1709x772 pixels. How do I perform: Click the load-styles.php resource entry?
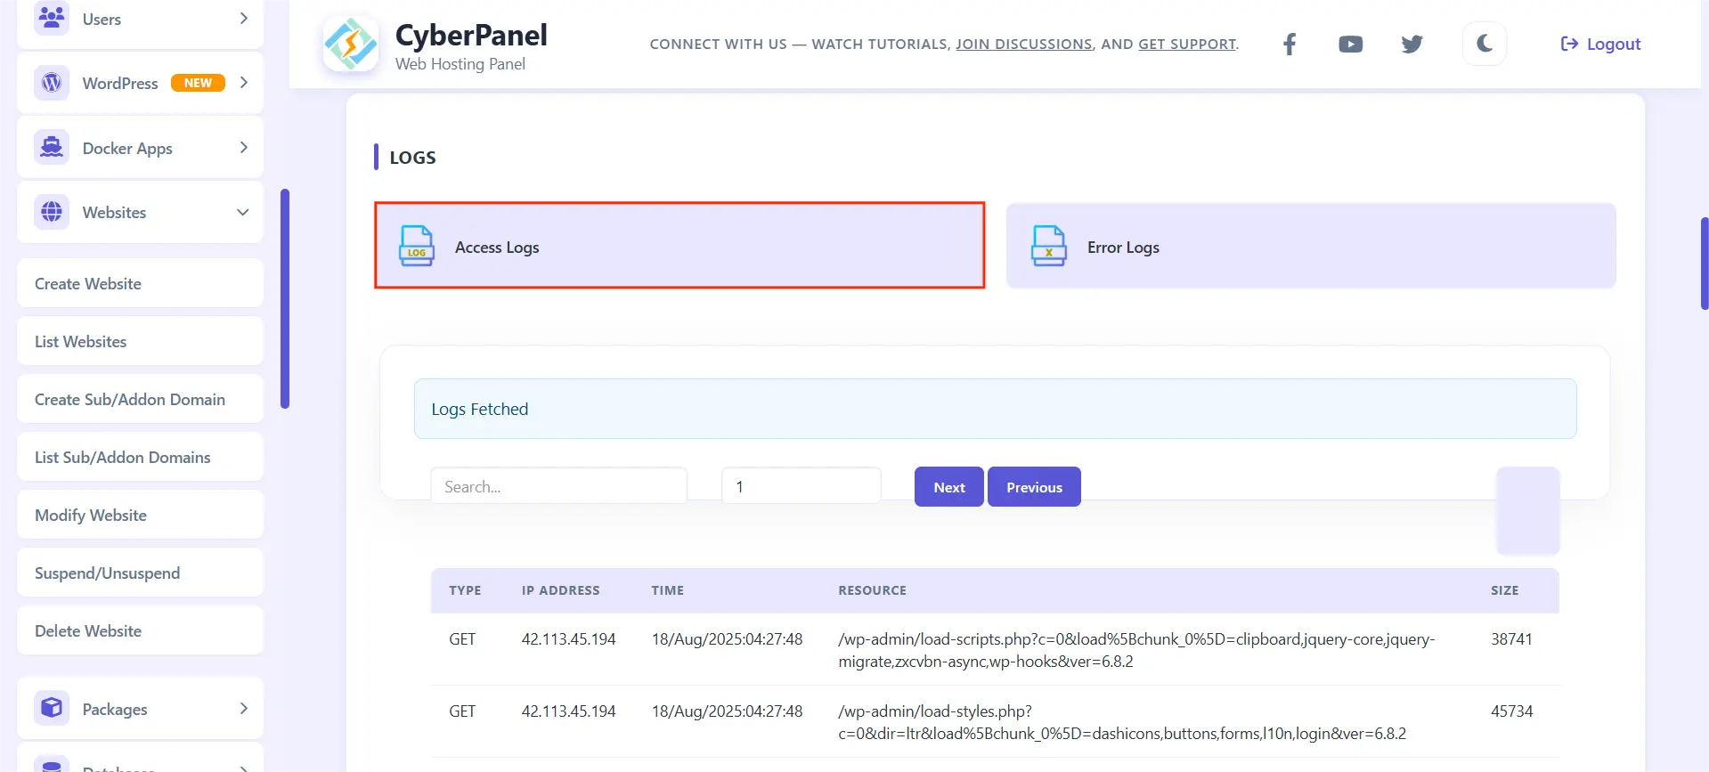[1122, 722]
